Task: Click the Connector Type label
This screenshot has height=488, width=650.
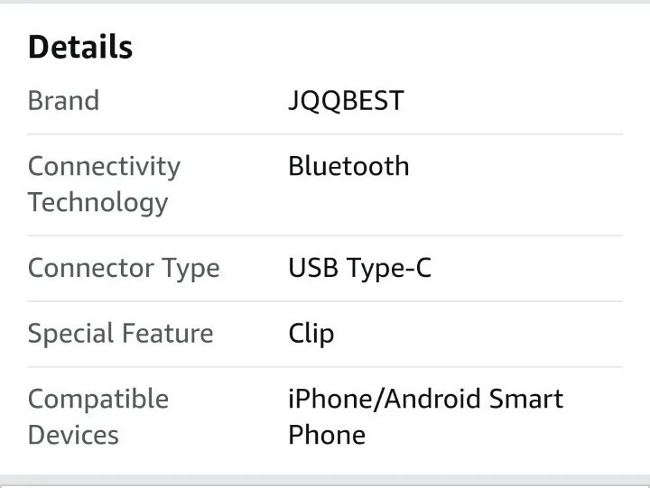Action: [x=124, y=268]
